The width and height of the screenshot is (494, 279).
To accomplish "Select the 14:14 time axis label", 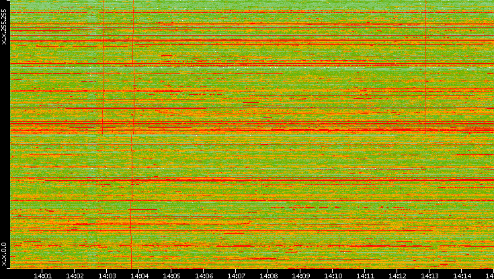I will point(462,276).
